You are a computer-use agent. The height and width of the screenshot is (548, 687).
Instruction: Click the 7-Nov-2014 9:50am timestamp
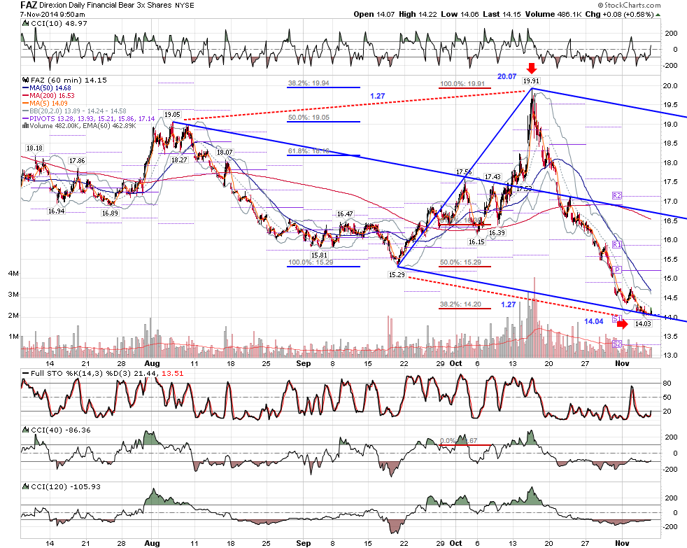click(52, 14)
